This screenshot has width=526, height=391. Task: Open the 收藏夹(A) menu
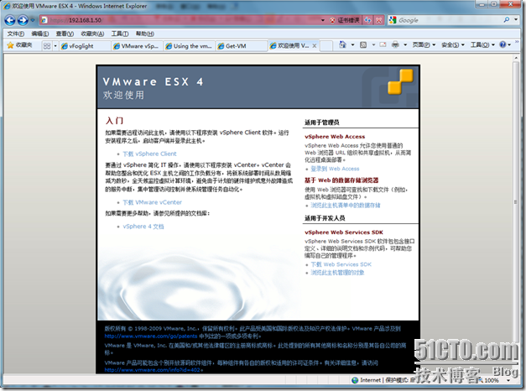(x=92, y=34)
